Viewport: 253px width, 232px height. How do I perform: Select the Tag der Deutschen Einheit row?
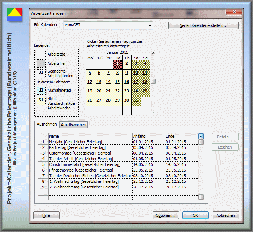[118, 176]
